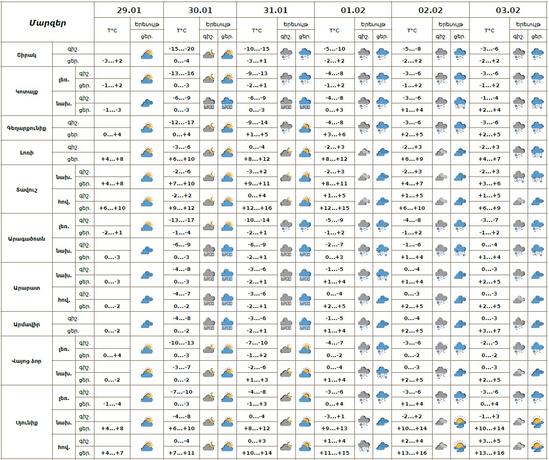Click the Լոռի night moon icon for 30.01

point(209,152)
